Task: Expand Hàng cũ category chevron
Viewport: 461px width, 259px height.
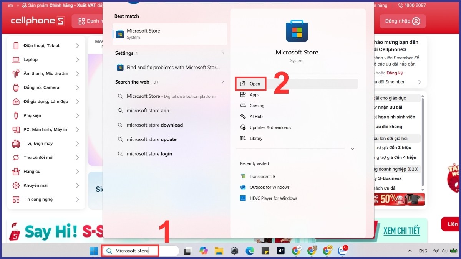Action: click(77, 172)
